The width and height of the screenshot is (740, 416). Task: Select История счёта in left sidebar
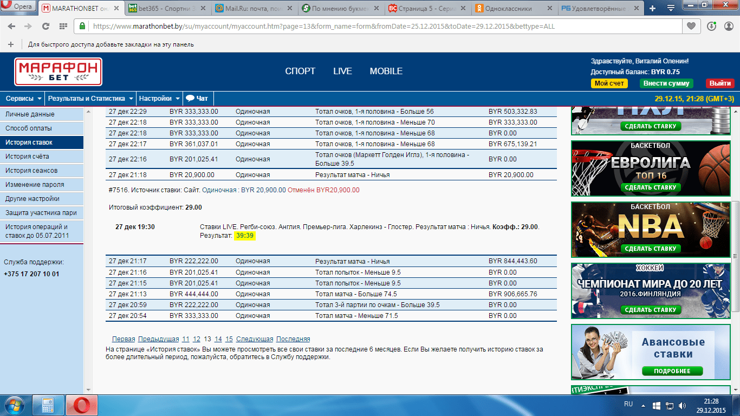[x=27, y=157]
